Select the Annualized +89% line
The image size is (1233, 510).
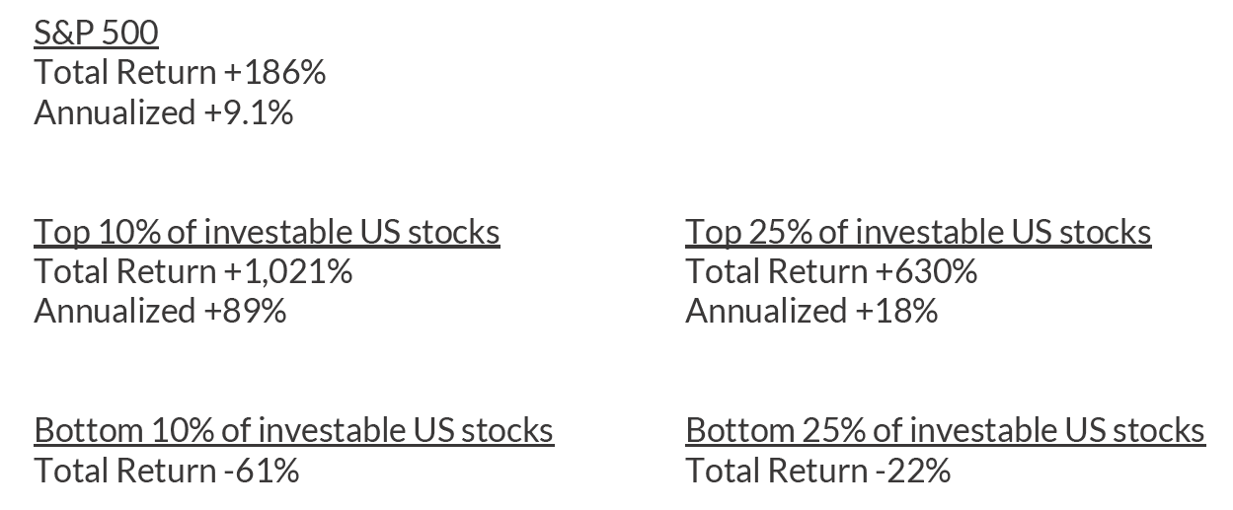pos(160,311)
